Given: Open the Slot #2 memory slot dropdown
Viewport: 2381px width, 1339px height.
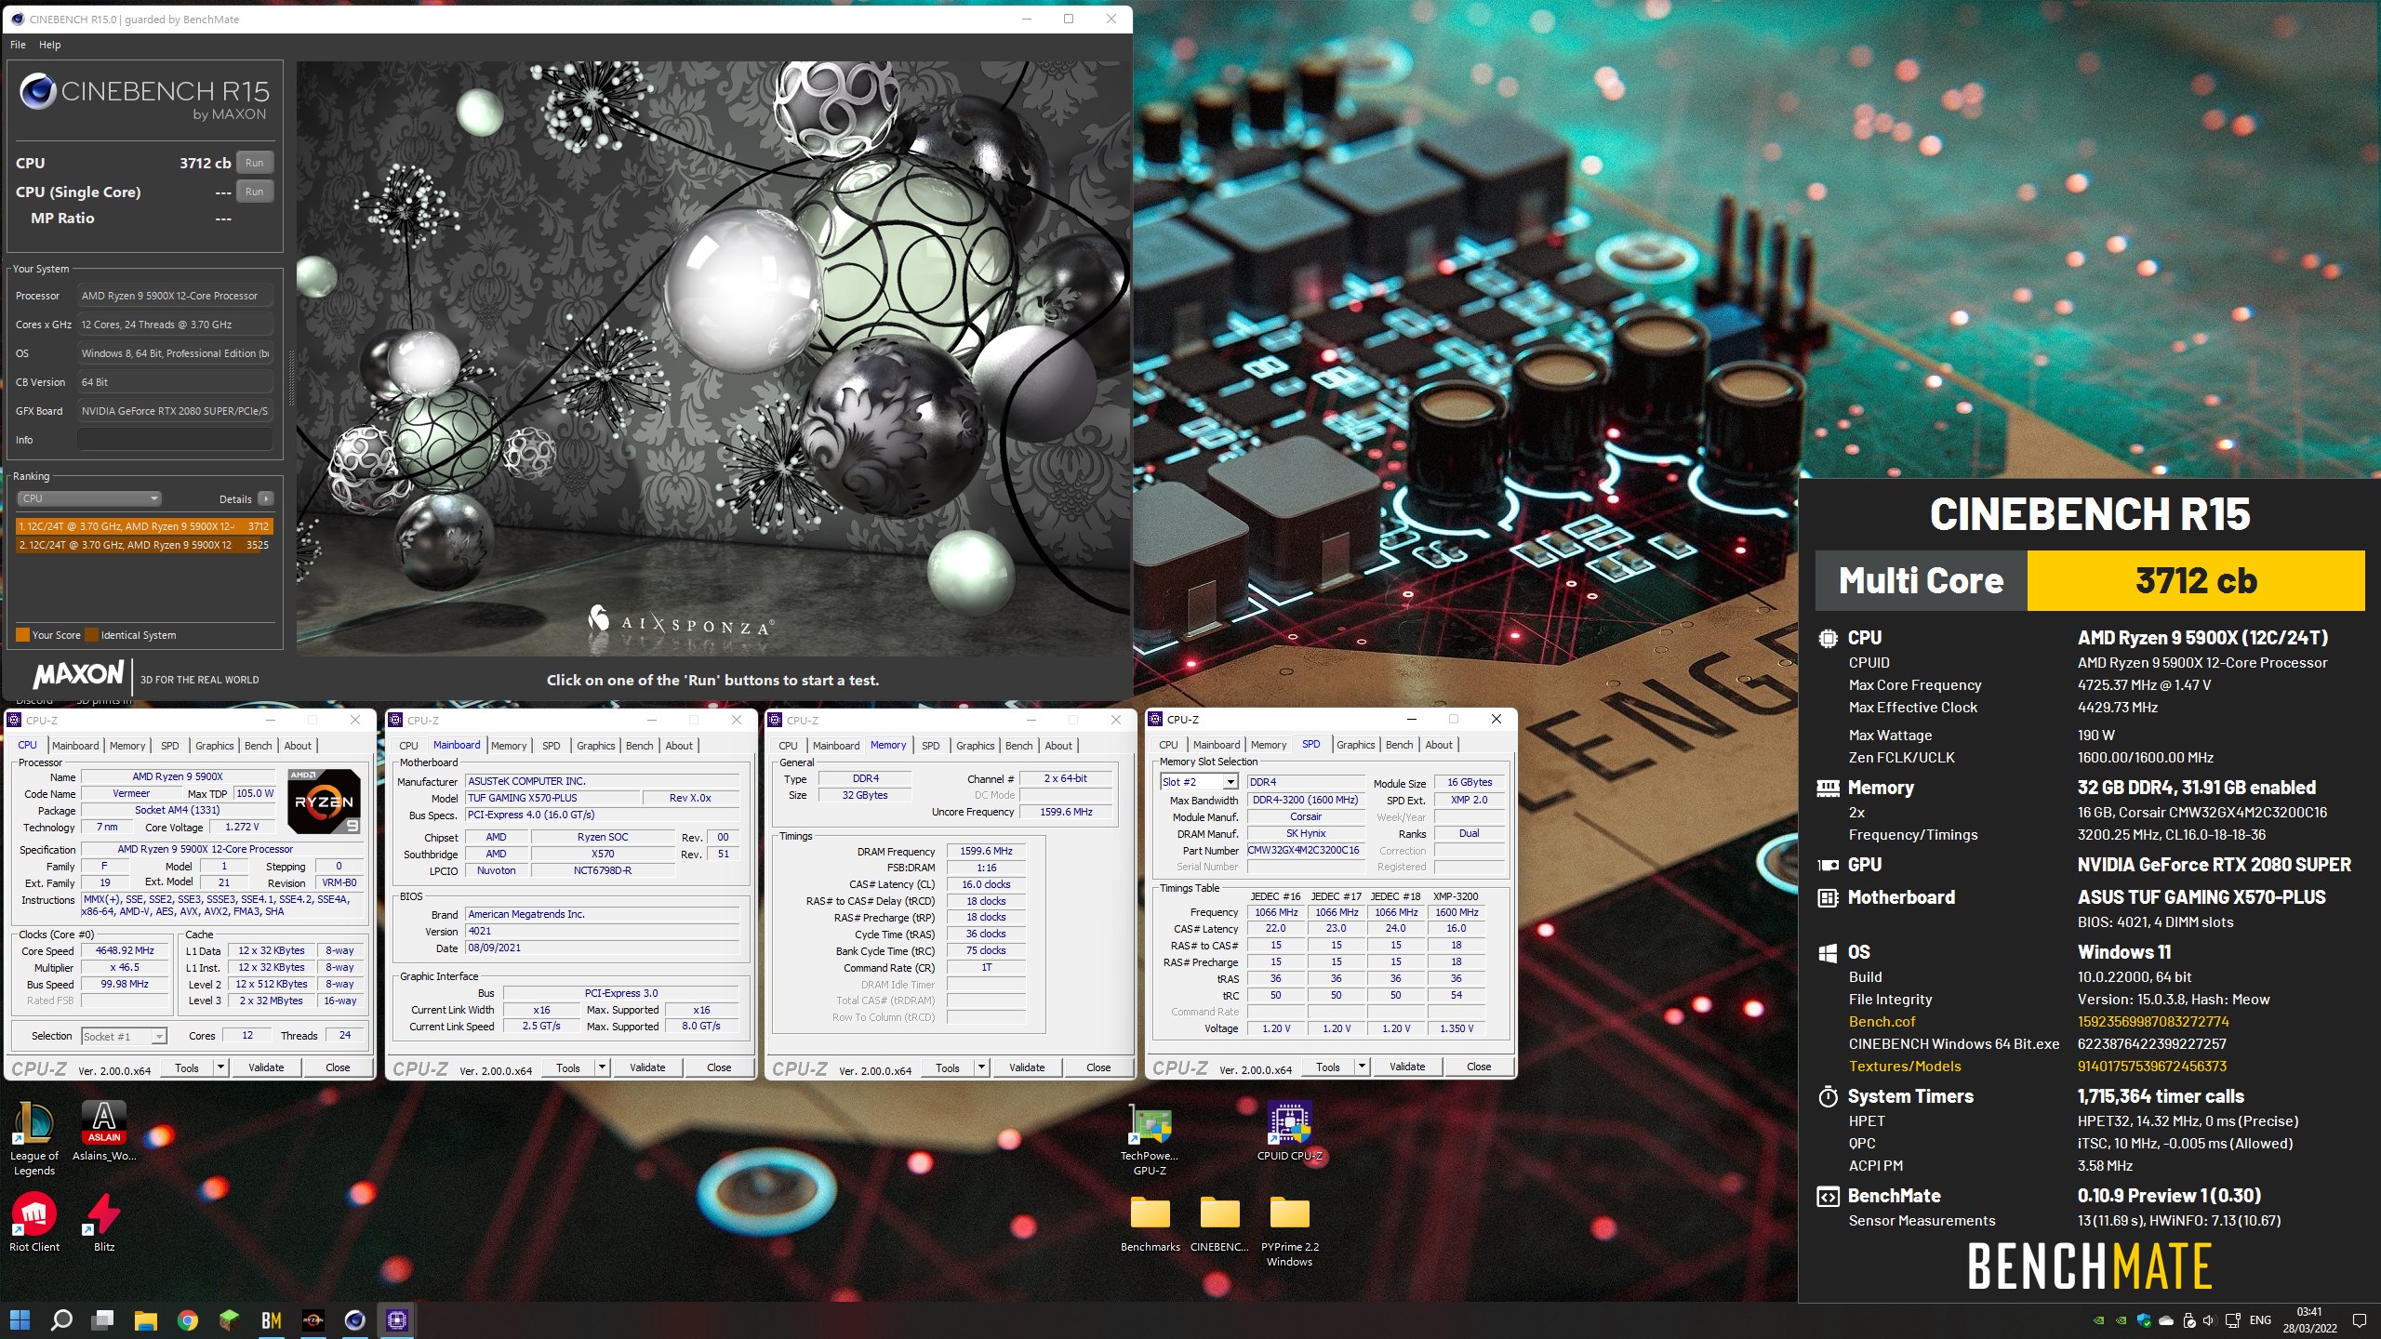Looking at the screenshot, I should pos(1199,782).
